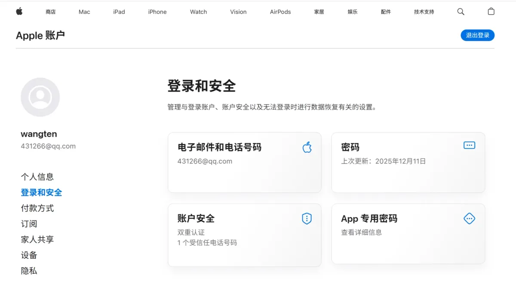
Task: Open the search magnifier icon
Action: coord(461,12)
